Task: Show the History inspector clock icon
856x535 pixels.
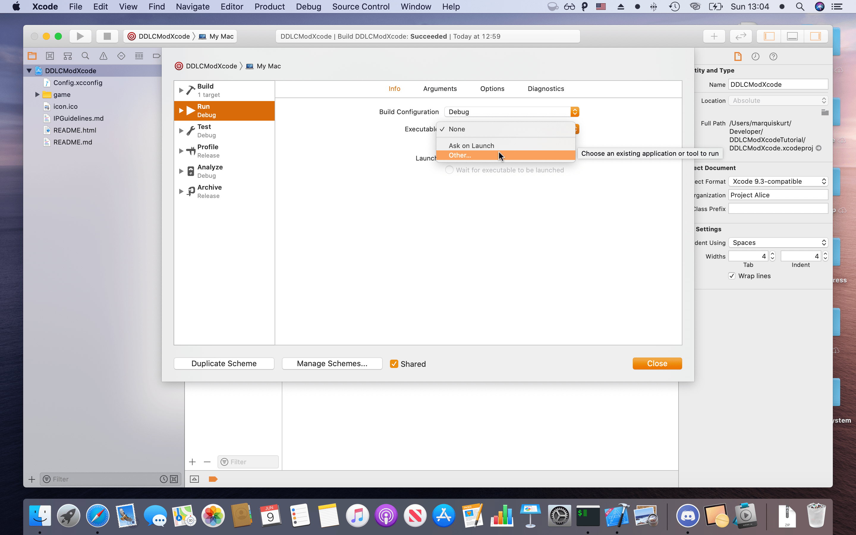Action: [756, 56]
